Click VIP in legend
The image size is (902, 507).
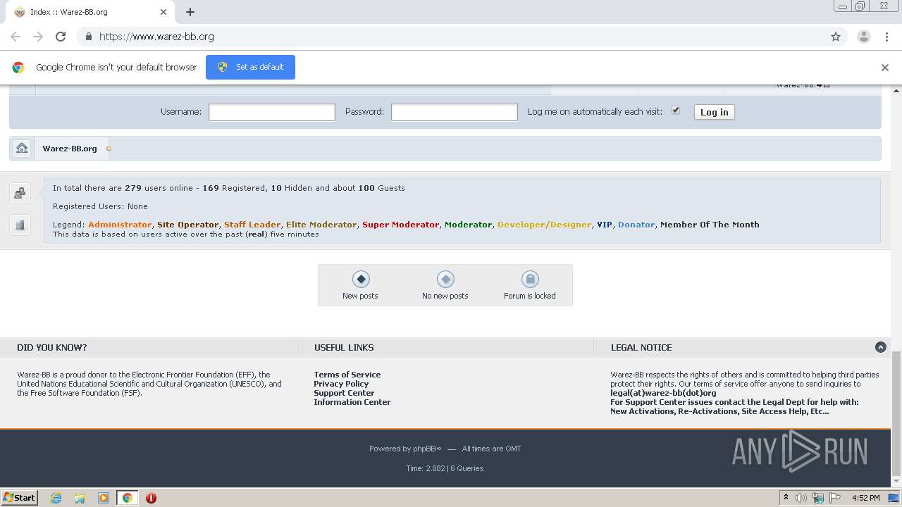pyautogui.click(x=605, y=225)
